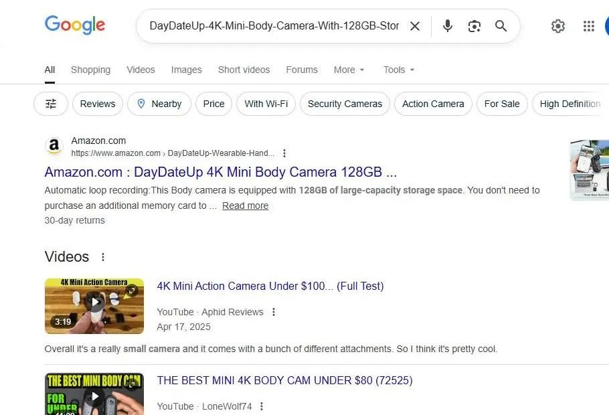Switch to the Shopping tab
609x415 pixels.
[x=90, y=70]
